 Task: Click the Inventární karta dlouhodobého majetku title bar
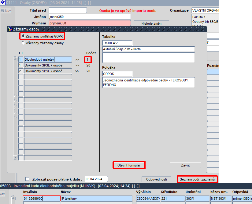coord(126,186)
